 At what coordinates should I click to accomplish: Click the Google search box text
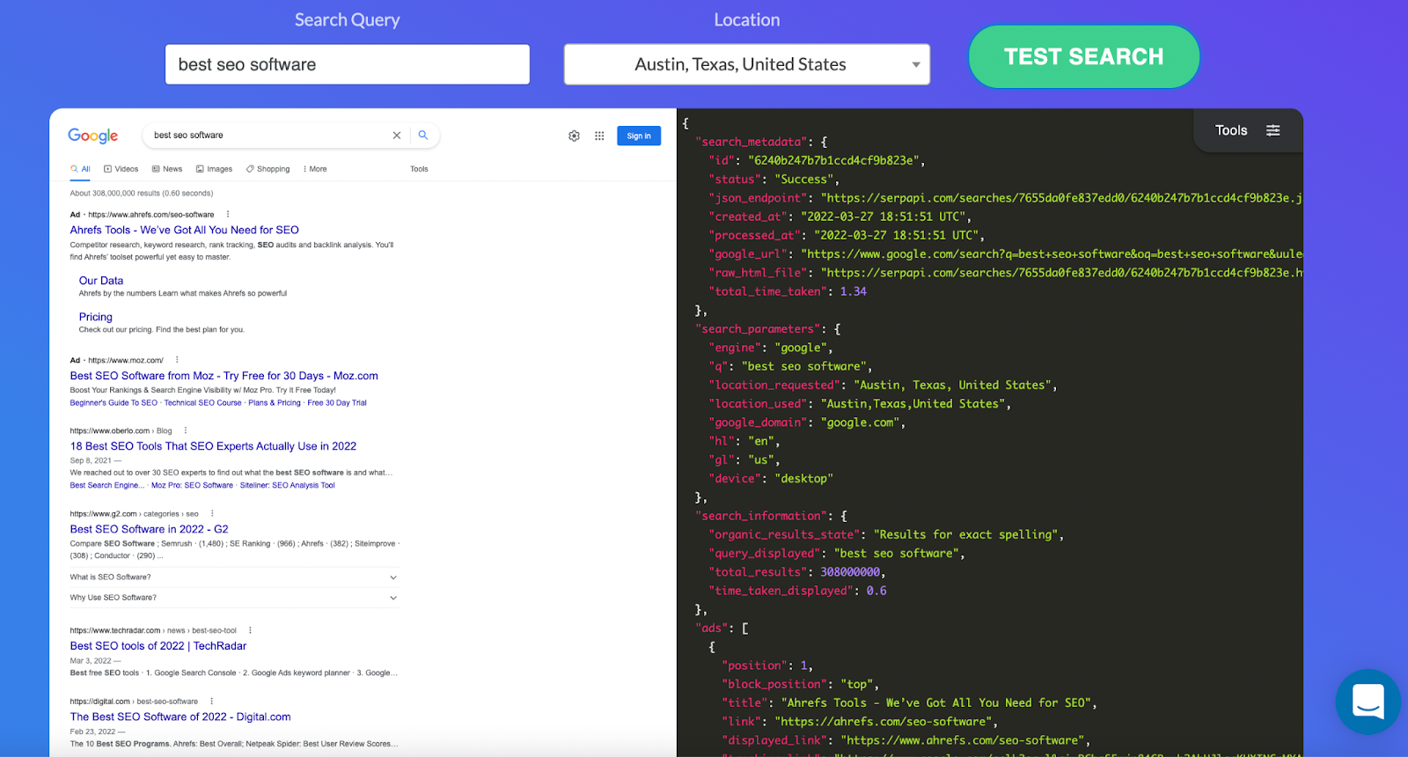tap(188, 136)
